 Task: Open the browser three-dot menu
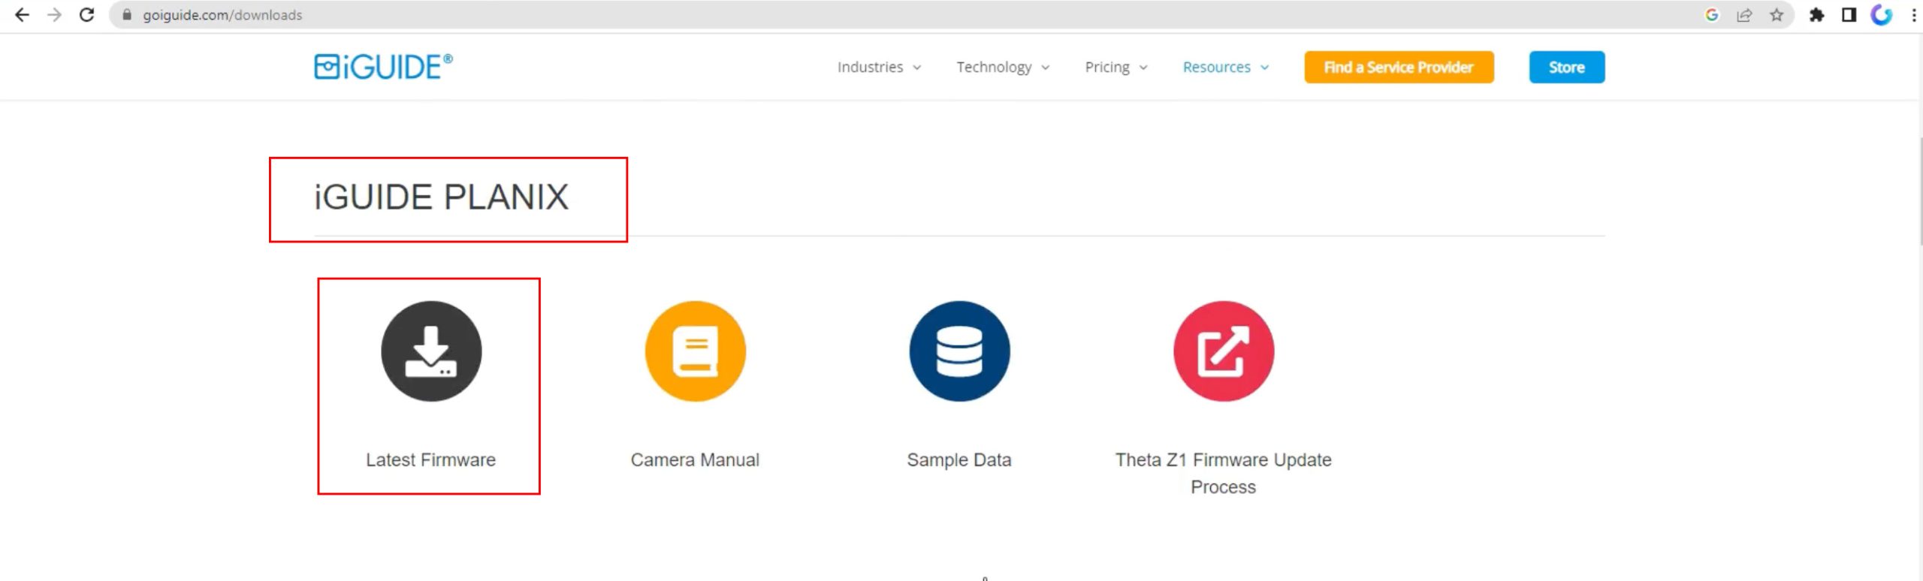click(1913, 15)
